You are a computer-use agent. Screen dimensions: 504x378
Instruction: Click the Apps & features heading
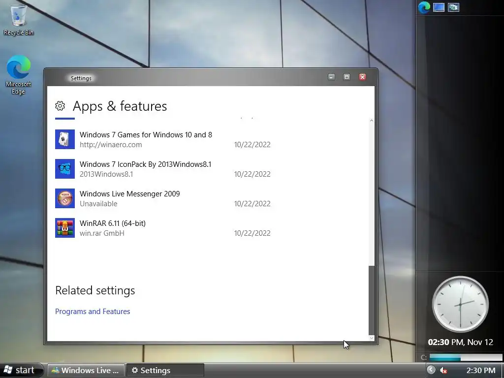click(120, 106)
